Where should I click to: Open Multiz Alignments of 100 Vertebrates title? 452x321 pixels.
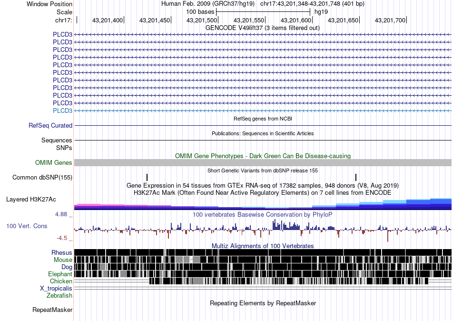263,246
